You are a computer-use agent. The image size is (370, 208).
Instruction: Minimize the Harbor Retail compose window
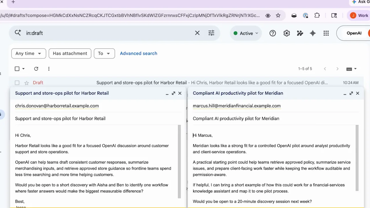(167, 93)
